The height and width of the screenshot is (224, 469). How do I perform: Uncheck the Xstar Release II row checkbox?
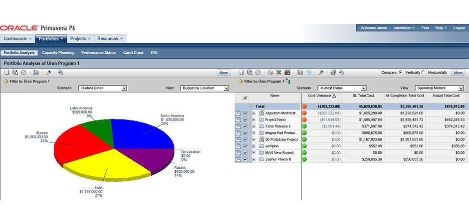pyautogui.click(x=245, y=126)
